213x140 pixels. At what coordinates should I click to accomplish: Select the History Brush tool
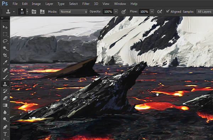(5, 91)
